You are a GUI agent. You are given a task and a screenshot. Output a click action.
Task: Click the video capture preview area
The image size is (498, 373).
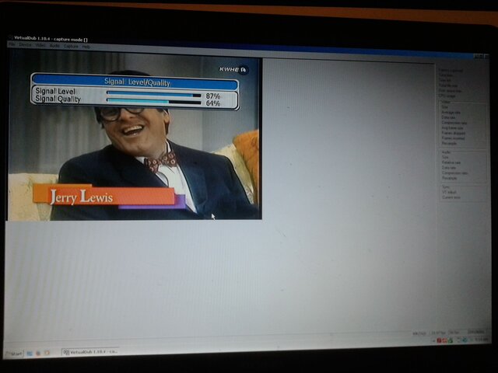tap(135, 137)
